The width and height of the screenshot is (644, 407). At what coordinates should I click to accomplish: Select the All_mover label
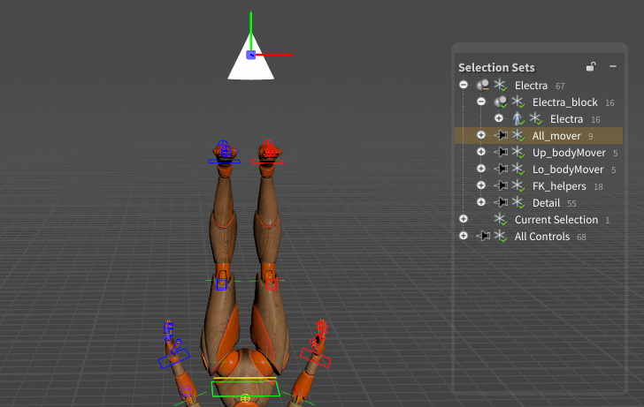pyautogui.click(x=556, y=136)
